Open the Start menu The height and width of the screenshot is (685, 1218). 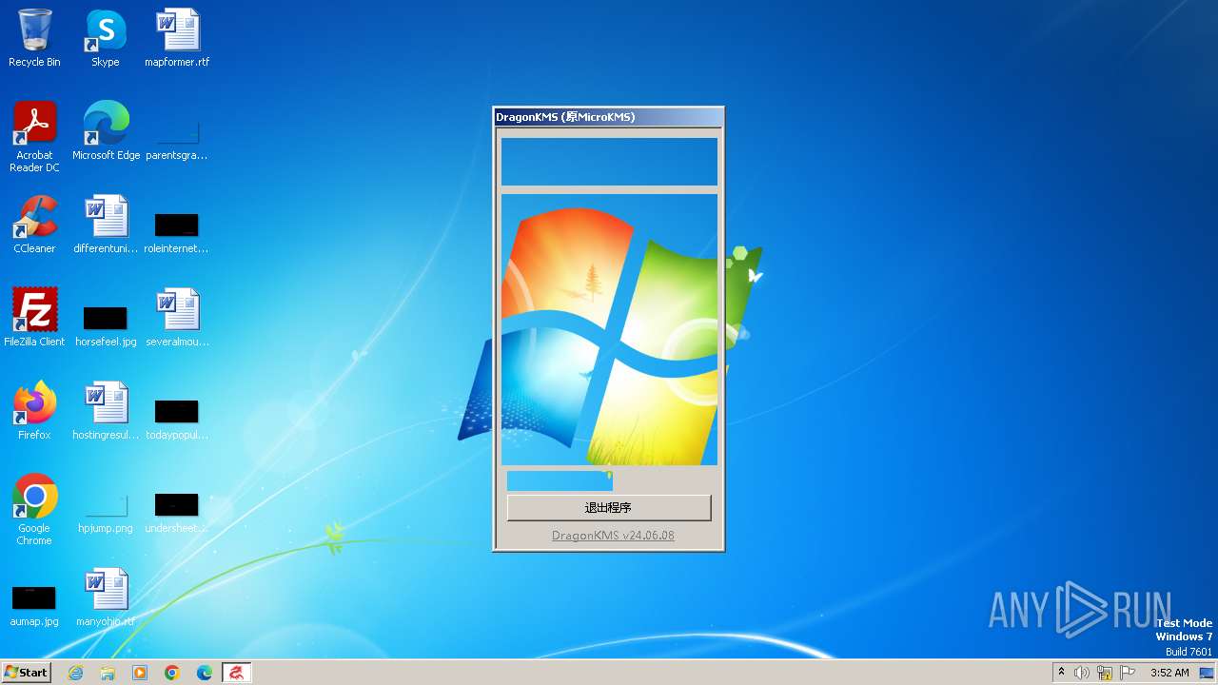[x=27, y=673]
